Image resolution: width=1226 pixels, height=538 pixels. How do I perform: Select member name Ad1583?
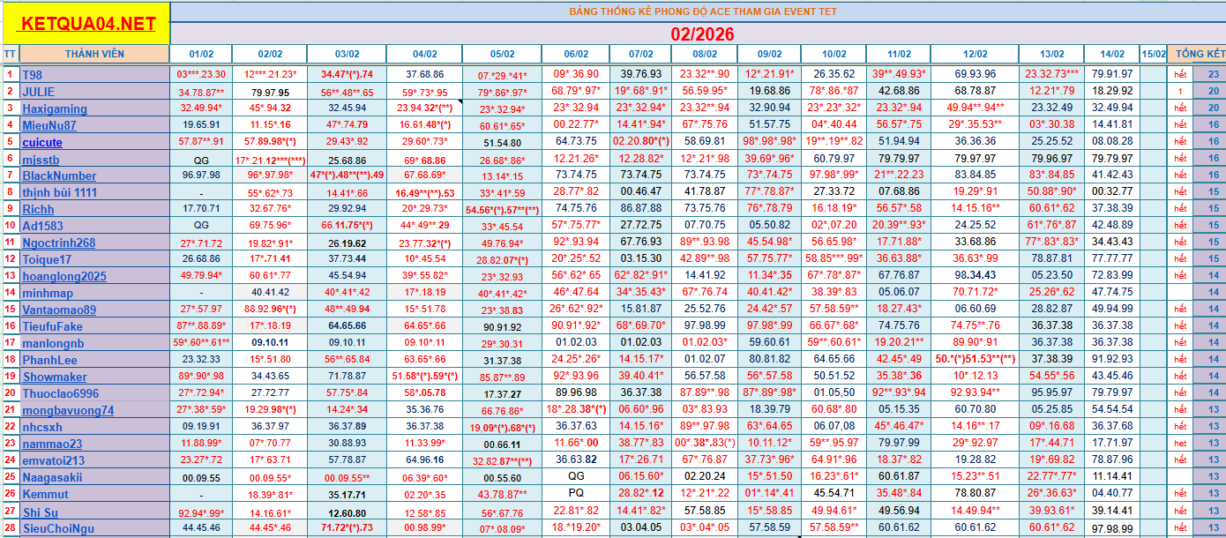click(42, 226)
